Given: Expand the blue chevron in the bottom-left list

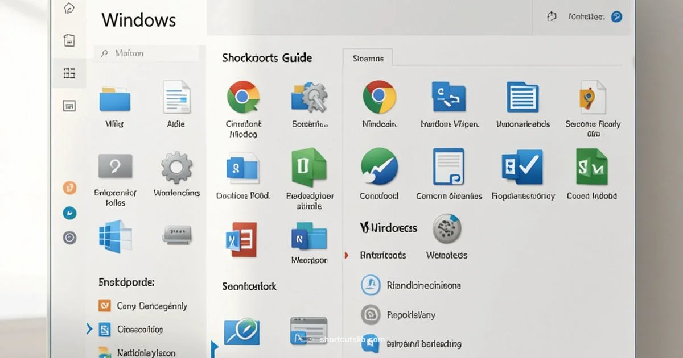Looking at the screenshot, I should [x=90, y=328].
